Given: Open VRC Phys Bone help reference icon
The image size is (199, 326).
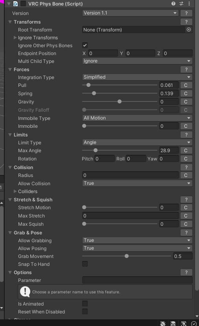Looking at the screenshot, I should click(173, 4).
